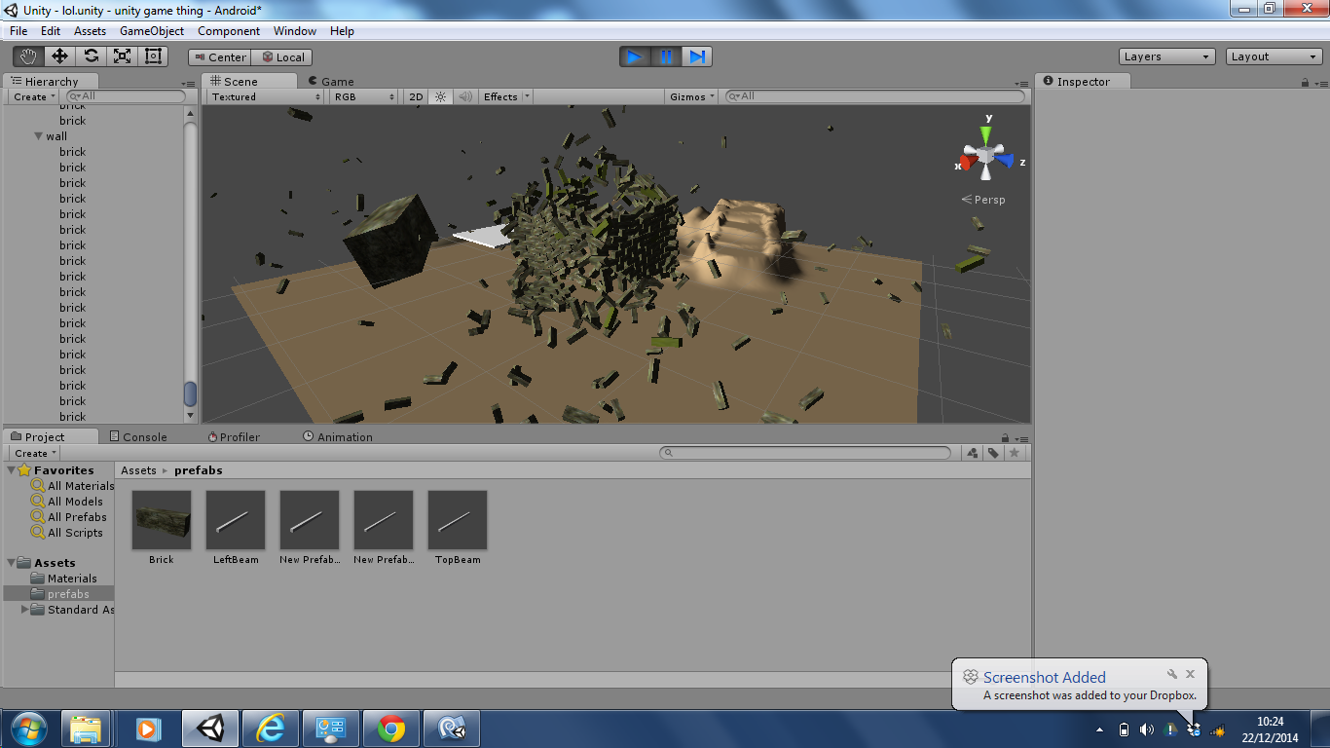Select the Scale tool

122,56
